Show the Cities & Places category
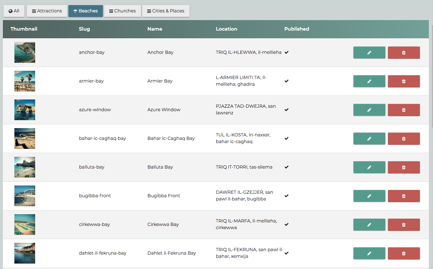Image resolution: width=433 pixels, height=269 pixels. 166,11
